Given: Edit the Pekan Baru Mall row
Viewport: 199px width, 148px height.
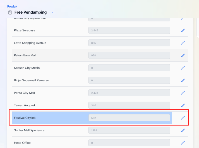Looking at the screenshot, I should pyautogui.click(x=183, y=55).
